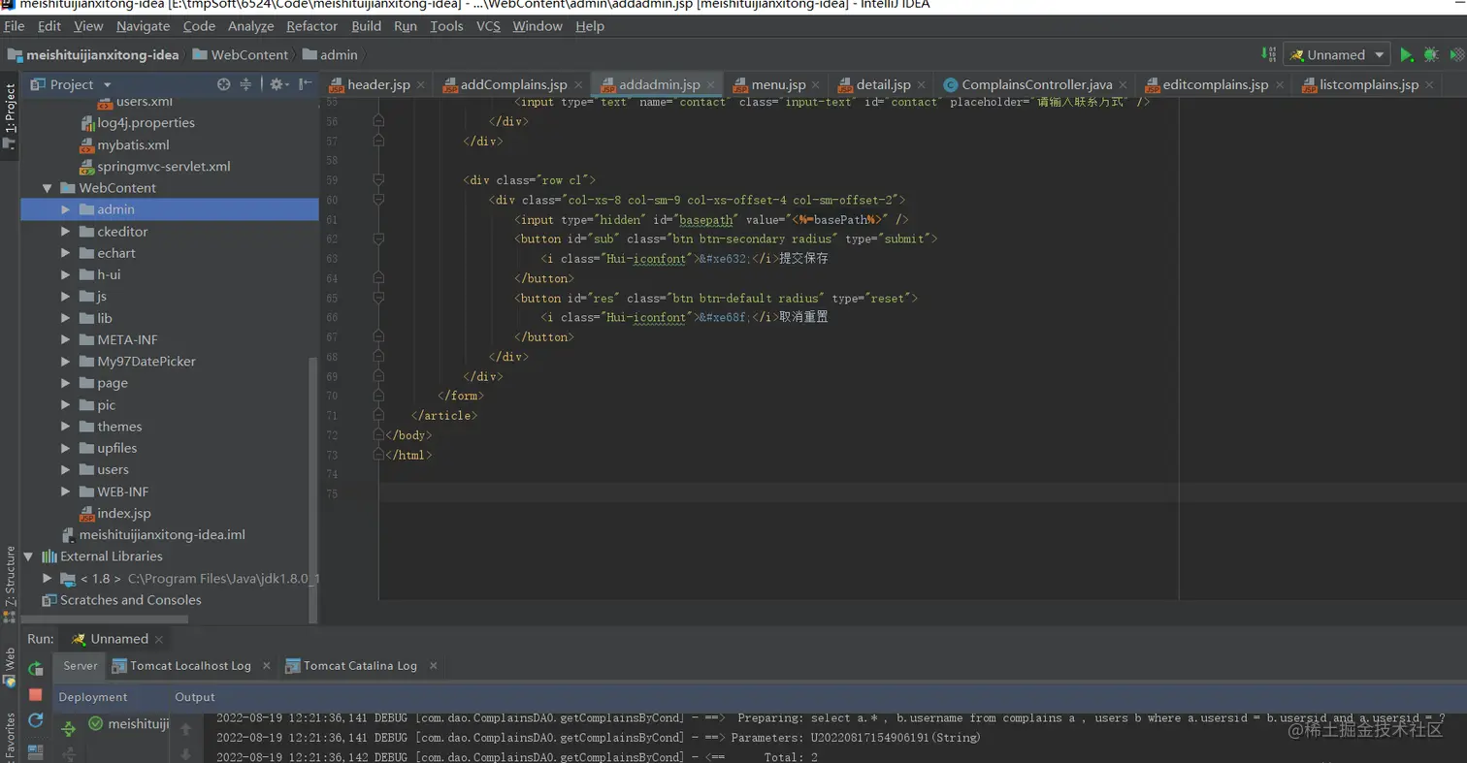Expand the JDK 1.8 library node
Screen dimensions: 1467x763
click(x=47, y=579)
